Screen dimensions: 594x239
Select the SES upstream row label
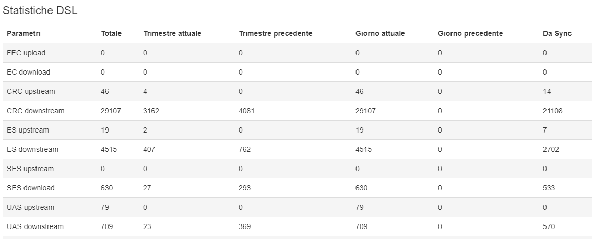coord(30,169)
